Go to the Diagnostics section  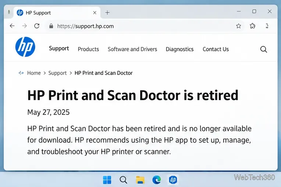click(x=179, y=49)
